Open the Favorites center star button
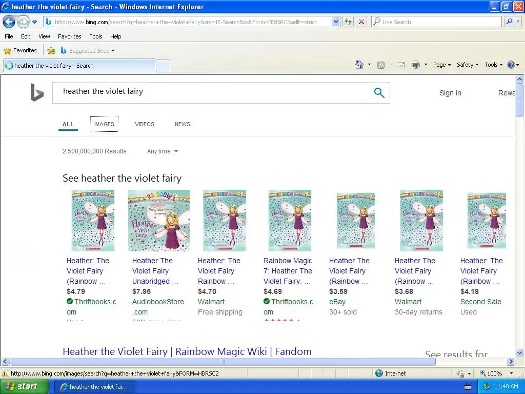 pyautogui.click(x=20, y=51)
